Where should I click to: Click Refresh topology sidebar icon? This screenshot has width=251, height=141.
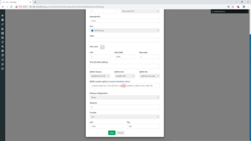3,42
